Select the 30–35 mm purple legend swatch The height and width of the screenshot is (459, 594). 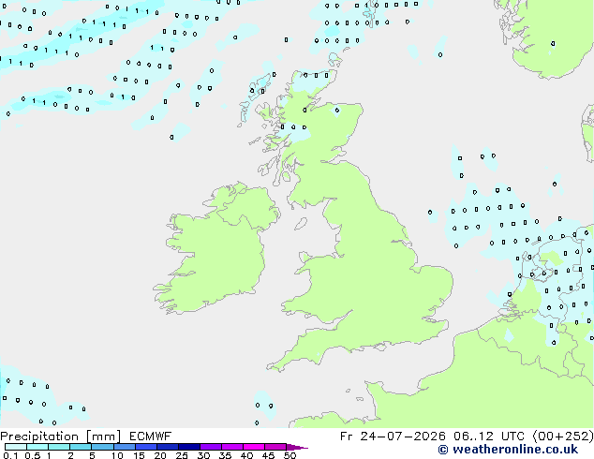pyautogui.click(x=211, y=447)
